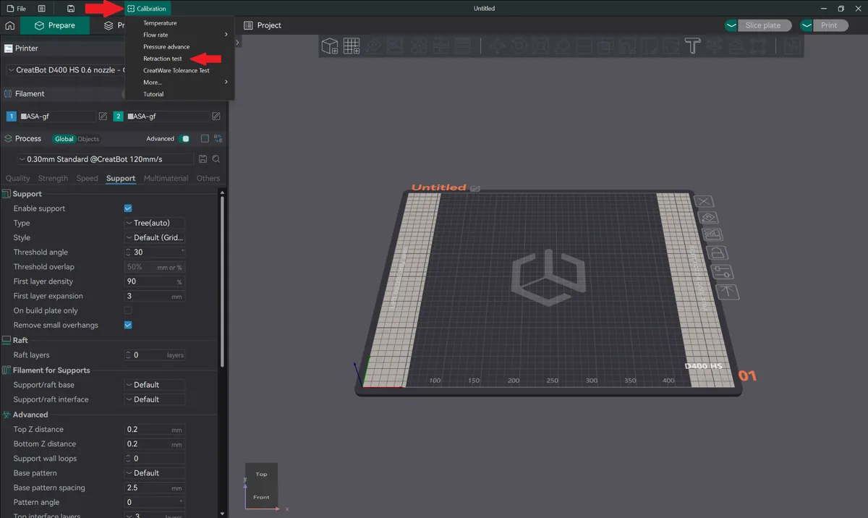Click the plate up-arrow icon

pyautogui.click(x=726, y=291)
